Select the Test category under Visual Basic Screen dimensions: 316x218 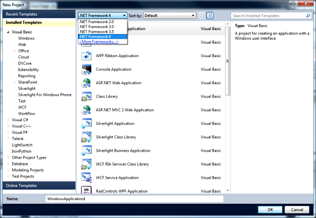[x=22, y=101]
